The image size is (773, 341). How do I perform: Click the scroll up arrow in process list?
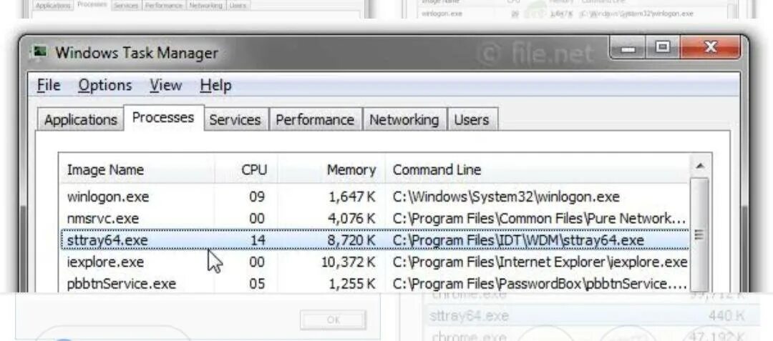[700, 167]
